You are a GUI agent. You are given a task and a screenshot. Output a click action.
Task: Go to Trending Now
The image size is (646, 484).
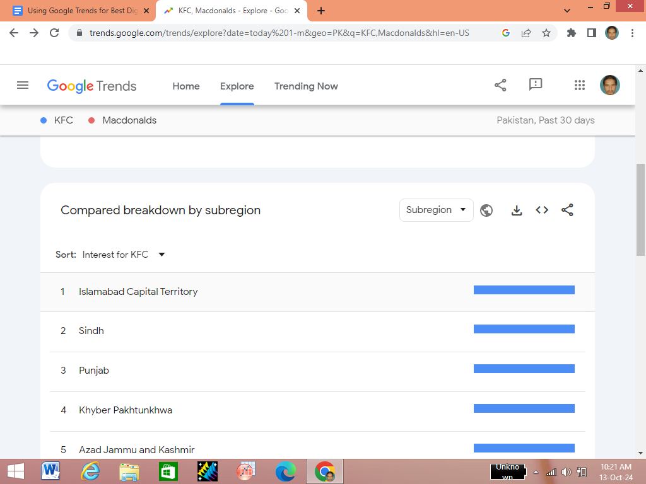306,86
